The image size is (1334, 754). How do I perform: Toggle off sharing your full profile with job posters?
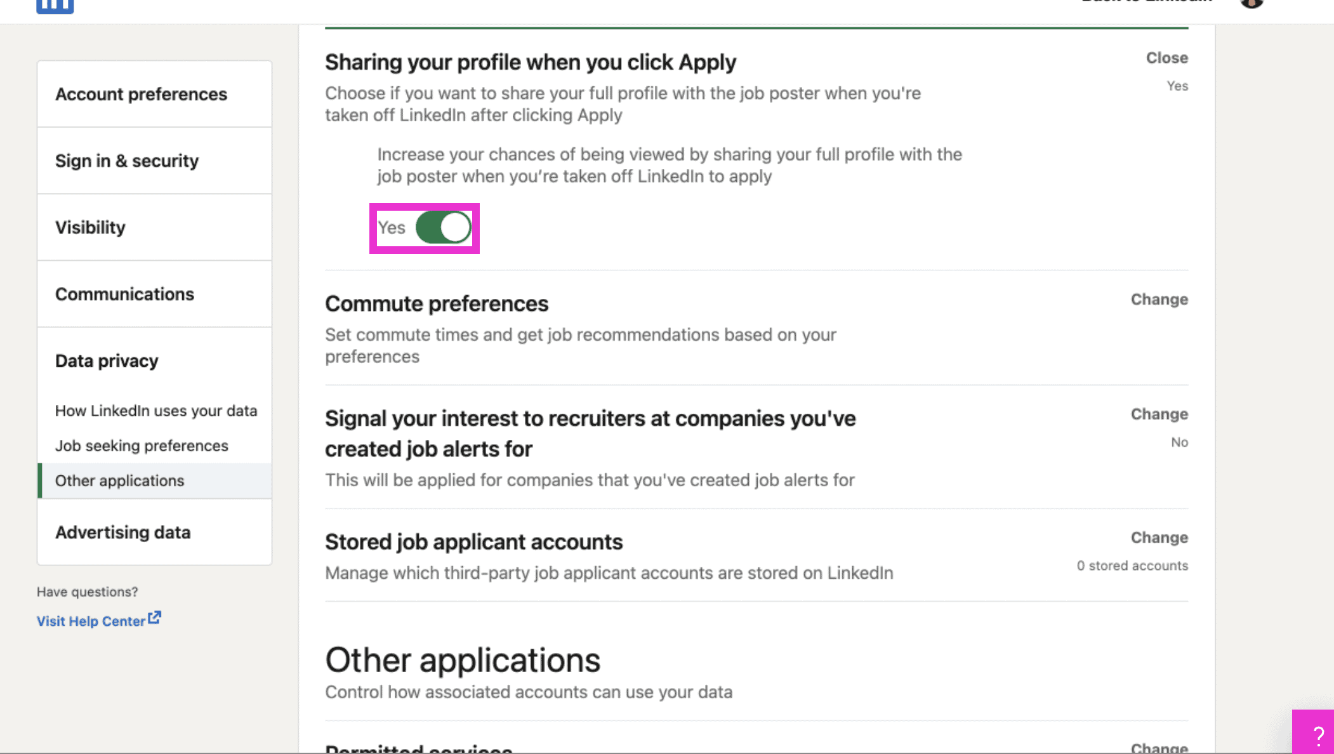click(442, 227)
